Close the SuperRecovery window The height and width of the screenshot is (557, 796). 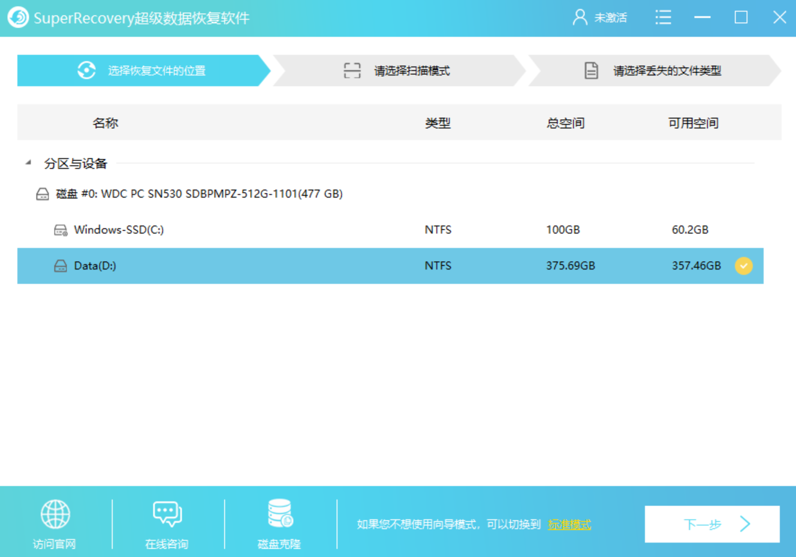tap(779, 17)
